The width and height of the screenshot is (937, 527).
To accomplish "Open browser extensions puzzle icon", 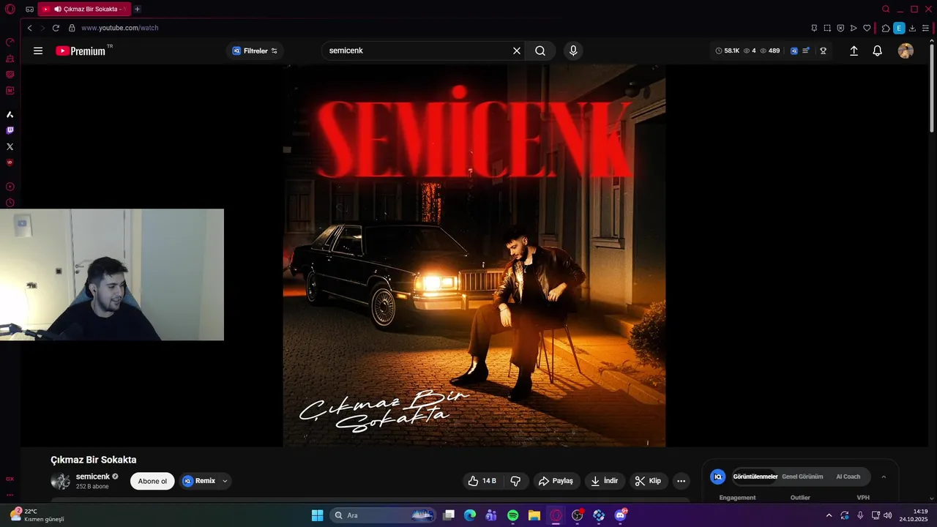I will click(x=886, y=28).
